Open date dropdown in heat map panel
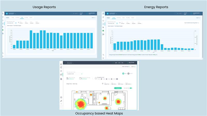The width and height of the screenshot is (207, 116). coord(75,74)
